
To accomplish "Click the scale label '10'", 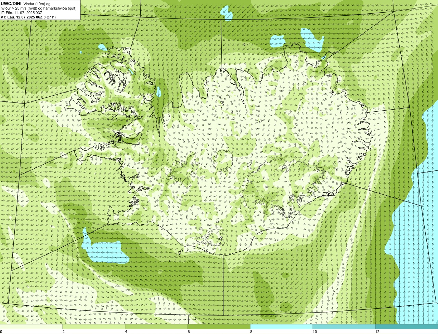I will pyautogui.click(x=314, y=332).
